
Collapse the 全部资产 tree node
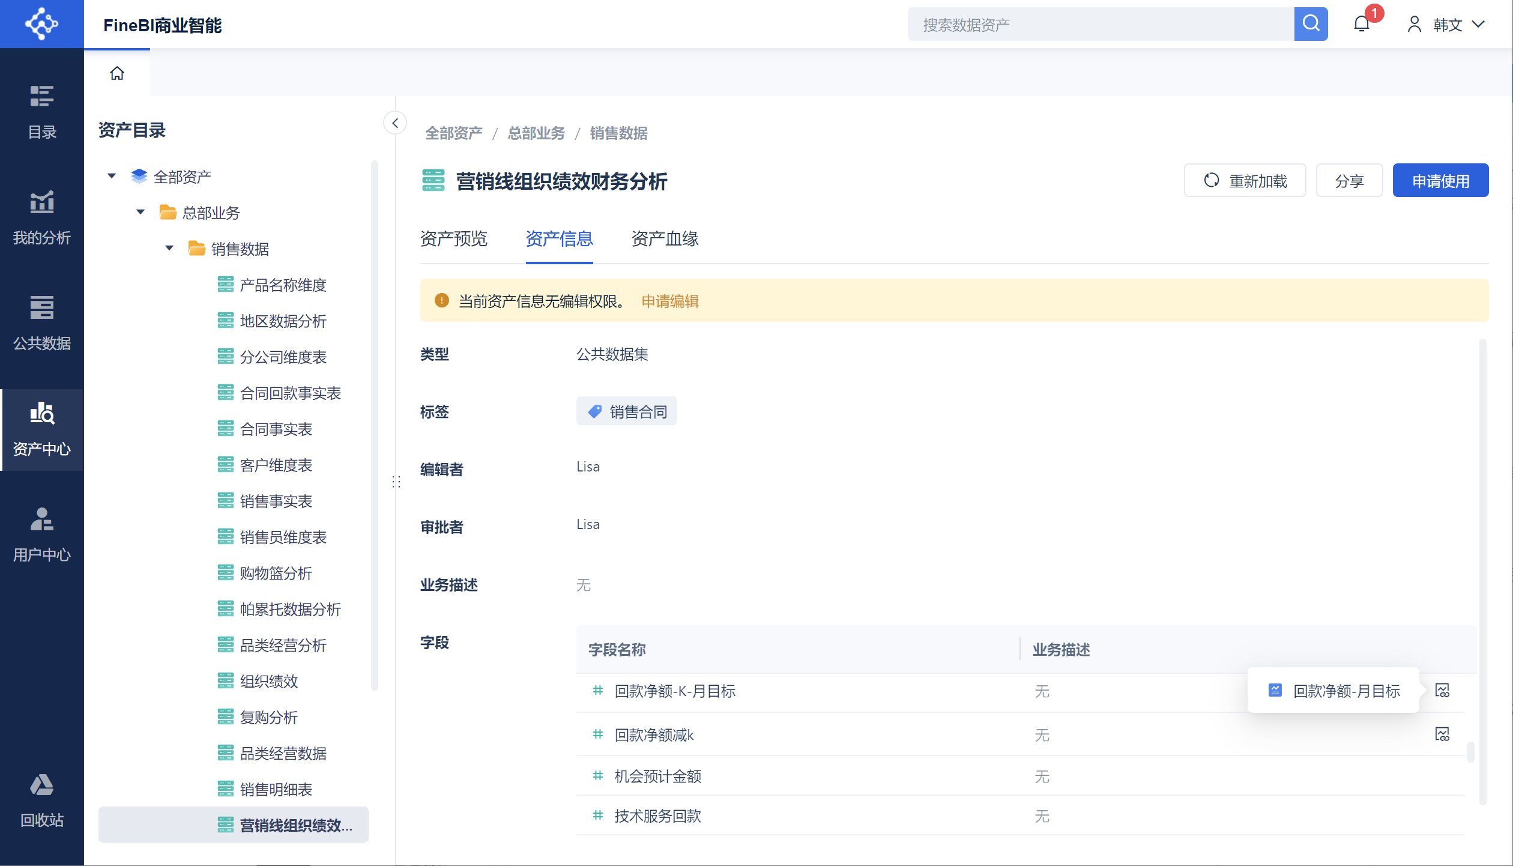112,177
